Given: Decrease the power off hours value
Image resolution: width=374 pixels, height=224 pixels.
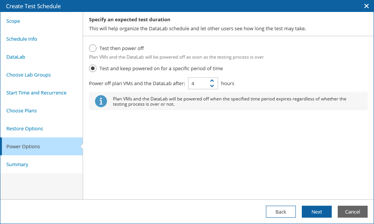Looking at the screenshot, I should click(x=212, y=86).
